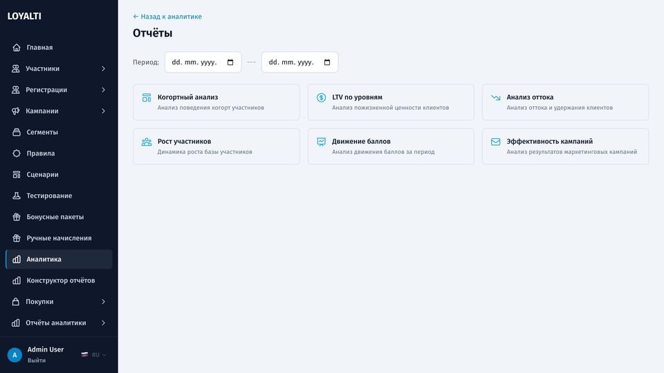The width and height of the screenshot is (664, 373).
Task: Open the RU language dropdown
Action: 94,355
